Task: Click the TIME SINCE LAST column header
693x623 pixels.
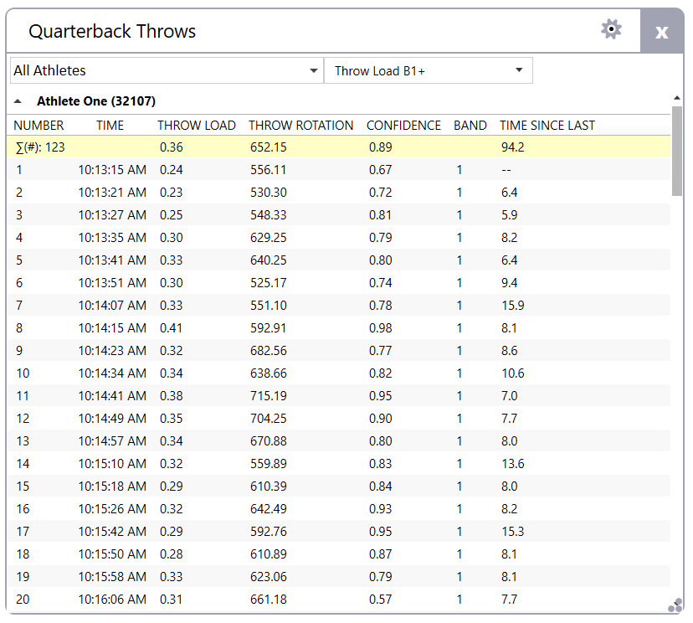Action: tap(547, 126)
